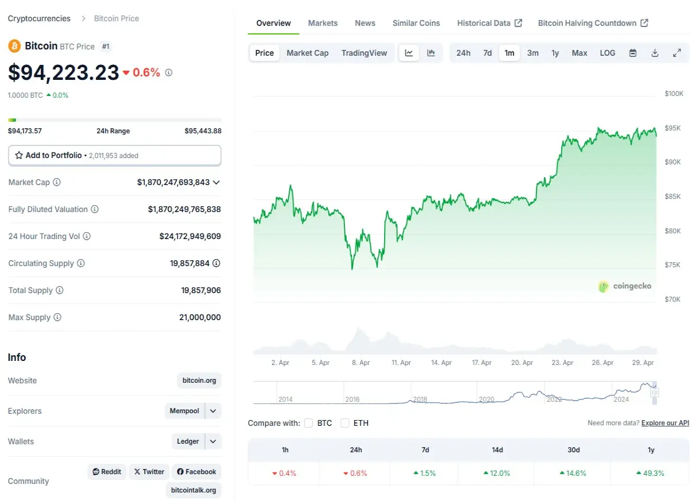Click info icon beside the 19,857,884 value

216,263
